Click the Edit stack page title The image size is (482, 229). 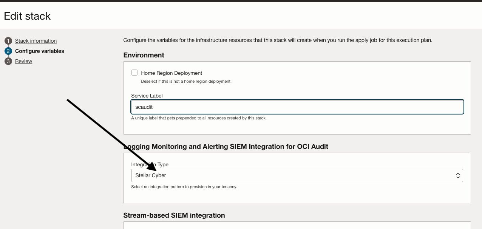(27, 16)
